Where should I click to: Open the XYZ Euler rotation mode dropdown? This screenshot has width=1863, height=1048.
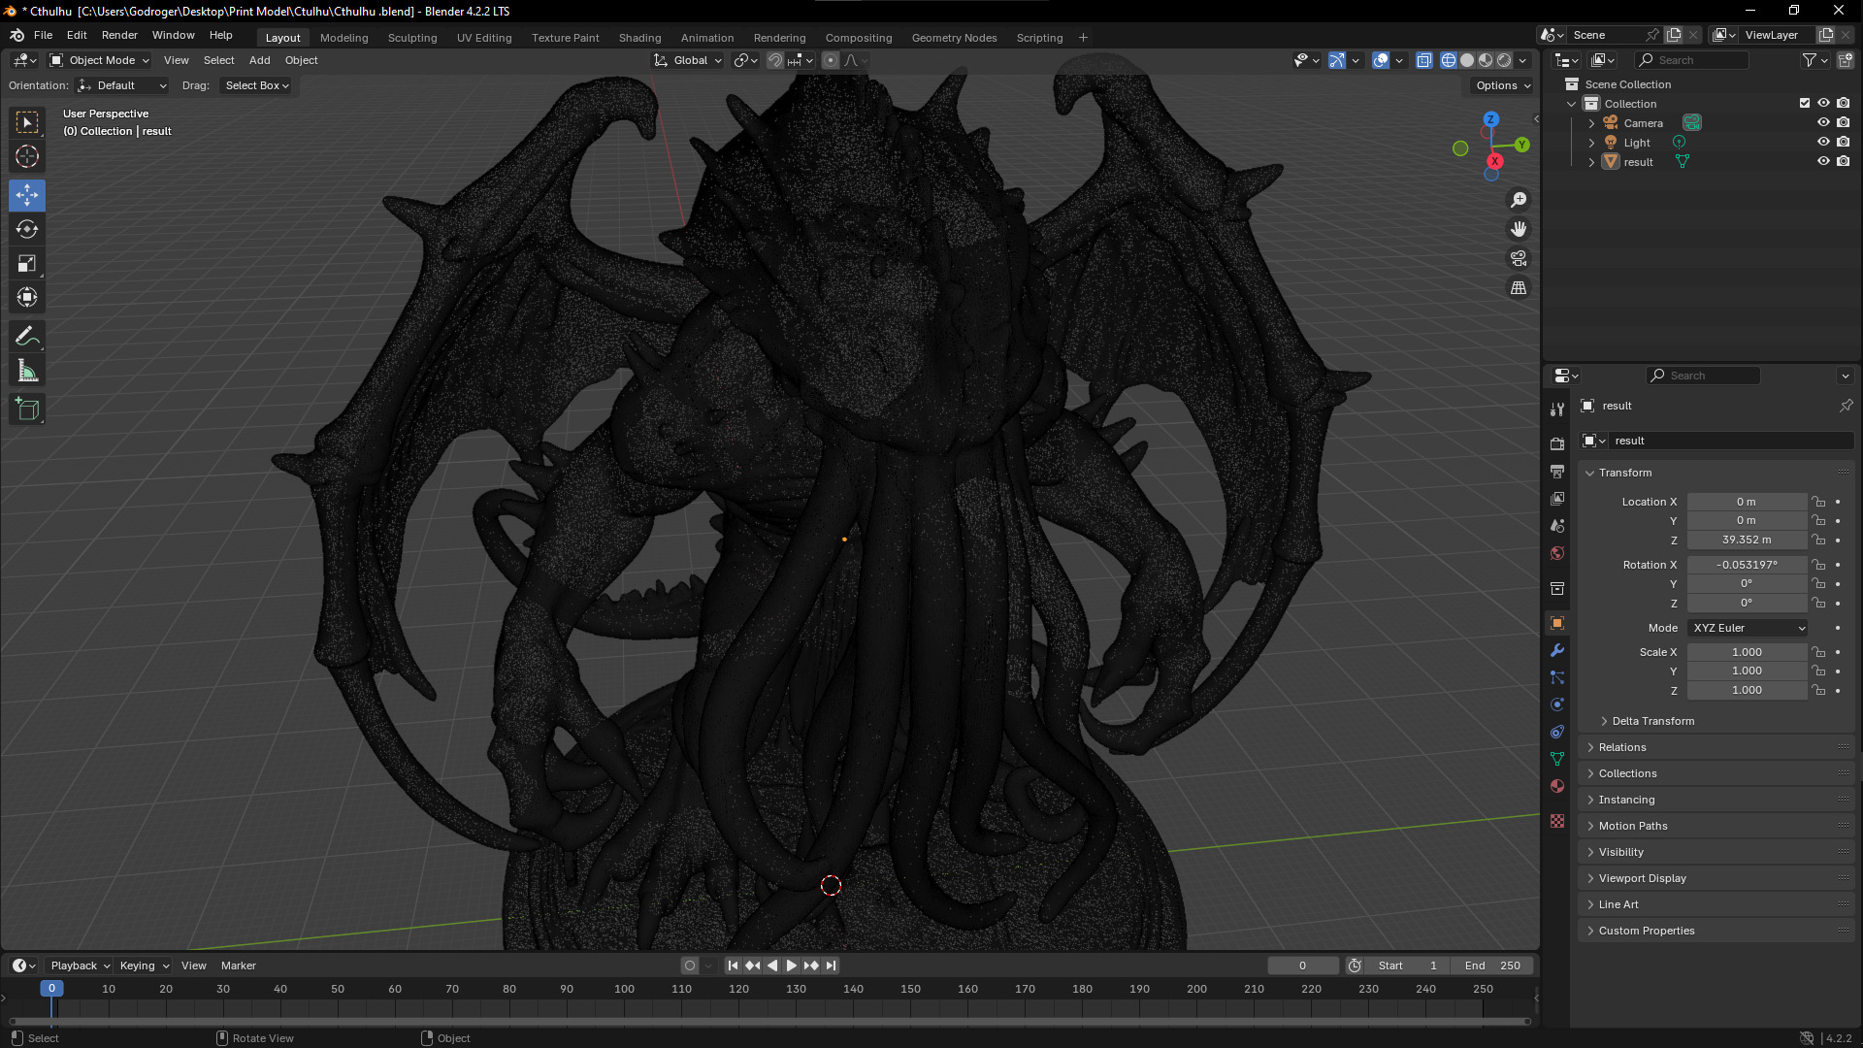click(1749, 628)
